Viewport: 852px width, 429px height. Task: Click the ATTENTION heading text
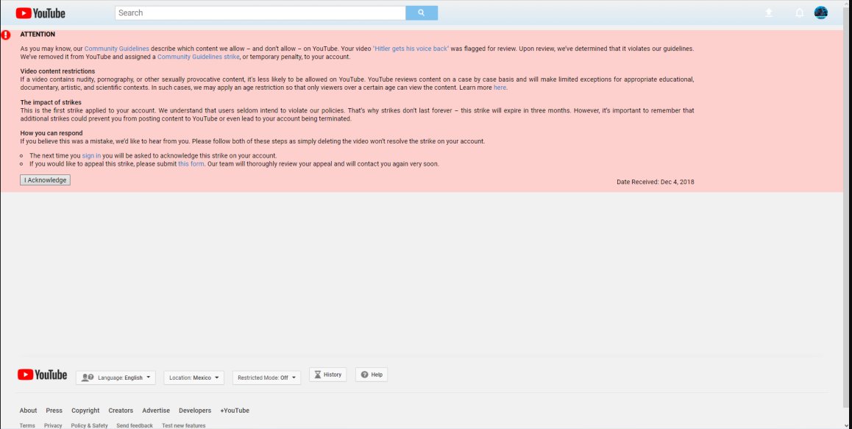tap(38, 35)
